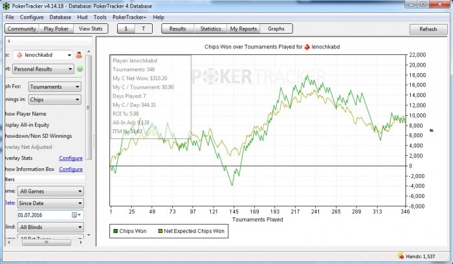Click the red spade icon in the chart title

(307, 47)
